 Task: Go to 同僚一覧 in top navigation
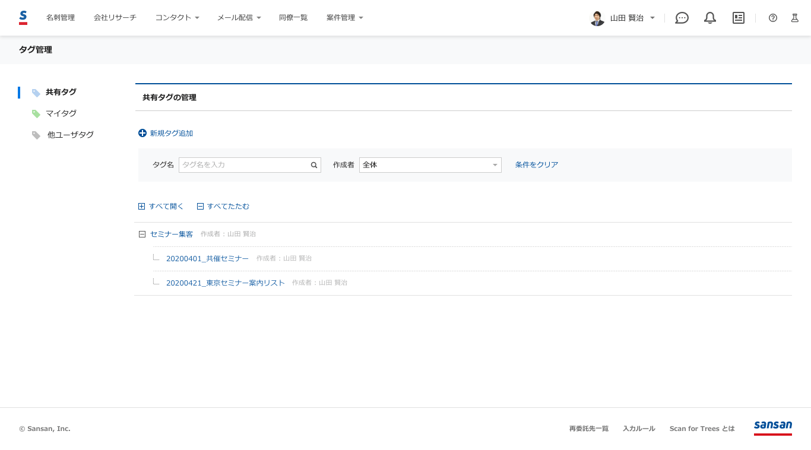293,18
